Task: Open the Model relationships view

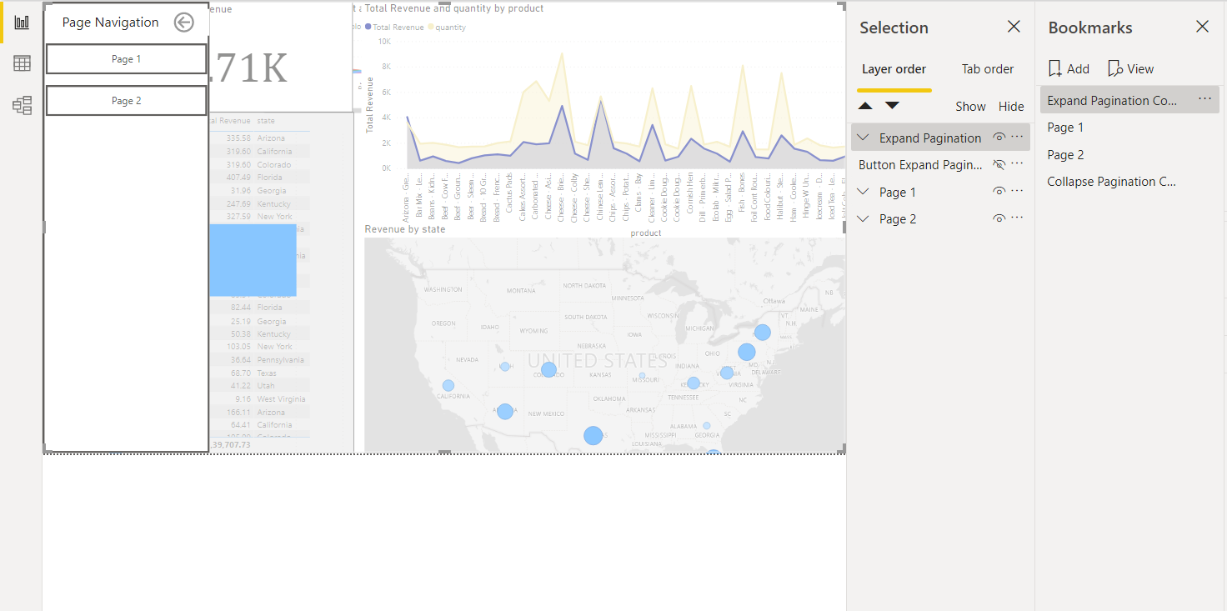Action: pyautogui.click(x=22, y=105)
